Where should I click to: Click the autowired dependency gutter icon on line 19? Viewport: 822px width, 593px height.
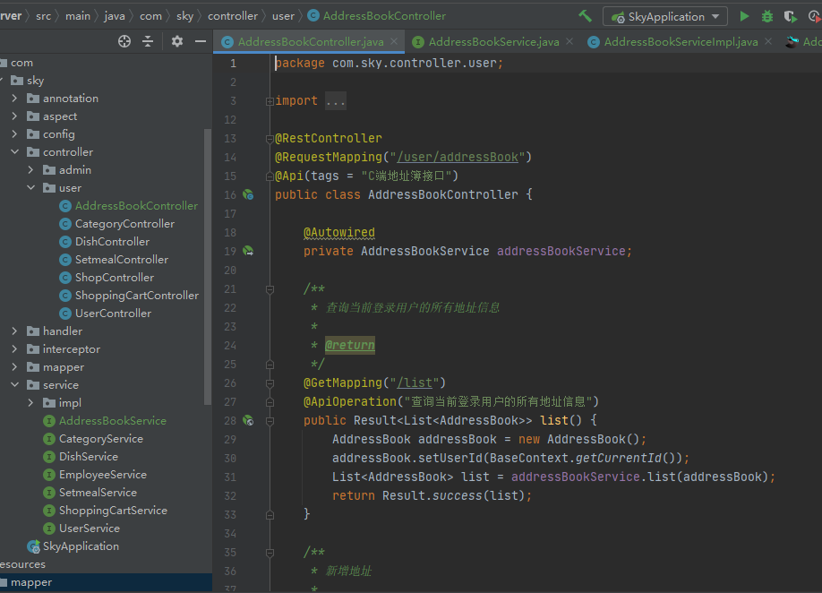[x=248, y=252]
